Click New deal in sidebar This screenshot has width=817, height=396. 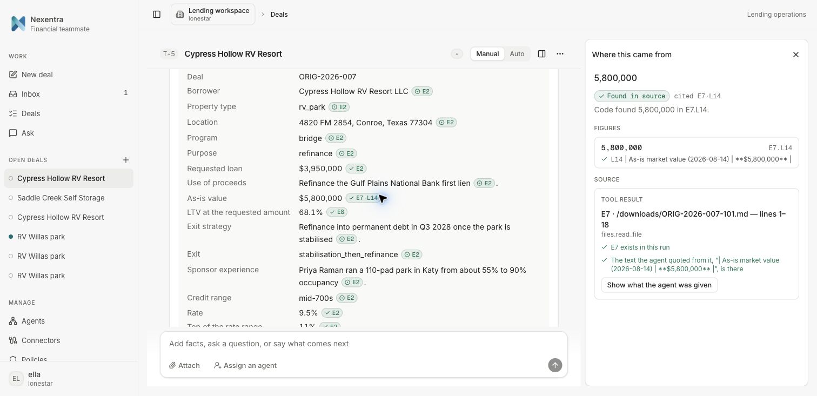(x=69, y=75)
